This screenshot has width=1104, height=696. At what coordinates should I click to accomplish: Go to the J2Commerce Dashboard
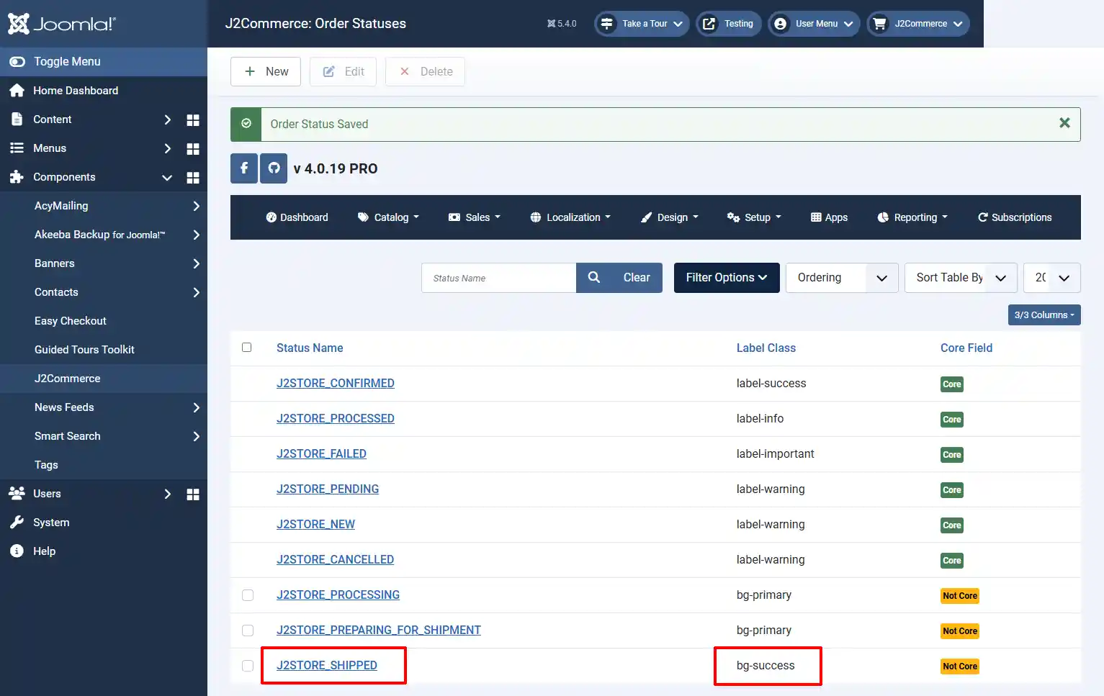(x=297, y=217)
